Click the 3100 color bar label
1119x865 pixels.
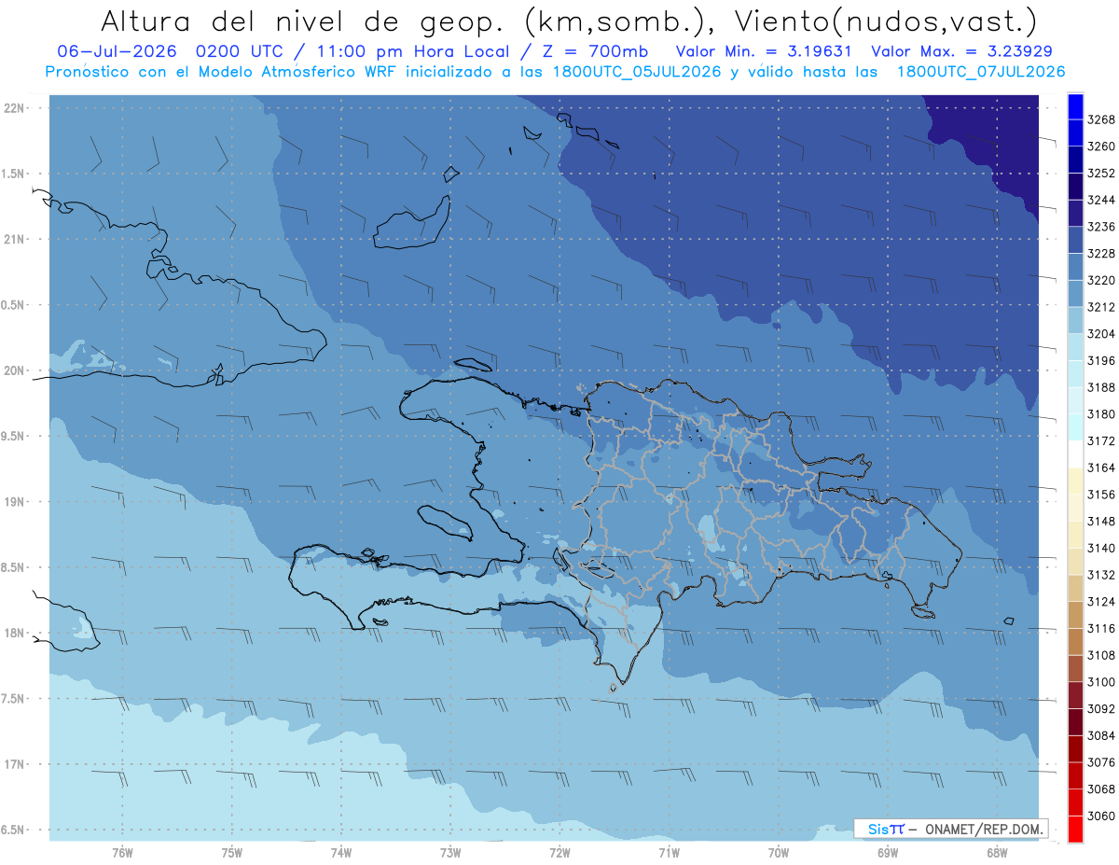pyautogui.click(x=1101, y=682)
